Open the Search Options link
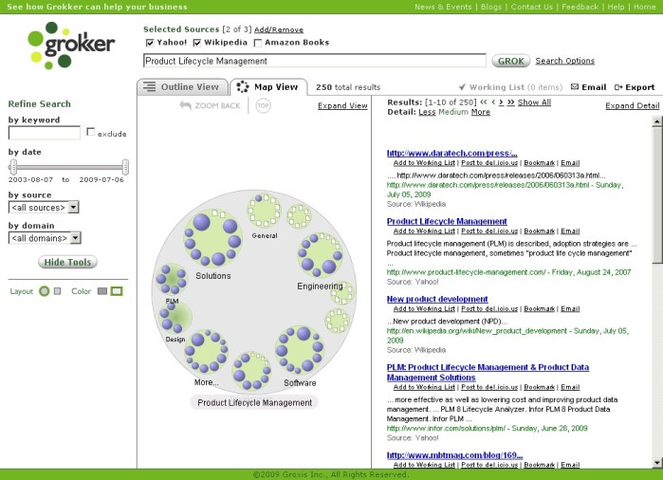This screenshot has width=663, height=480. tap(565, 61)
